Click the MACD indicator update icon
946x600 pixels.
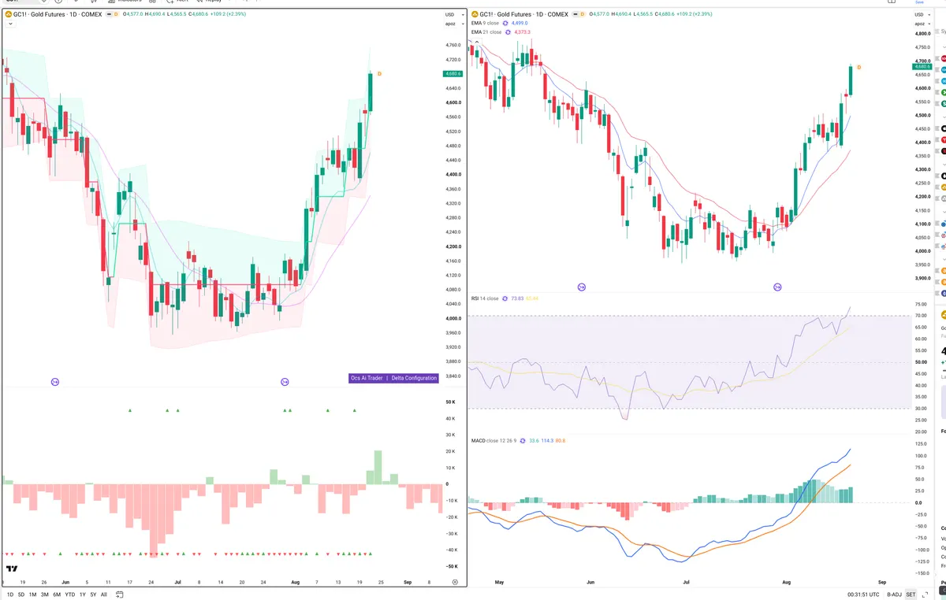click(522, 441)
